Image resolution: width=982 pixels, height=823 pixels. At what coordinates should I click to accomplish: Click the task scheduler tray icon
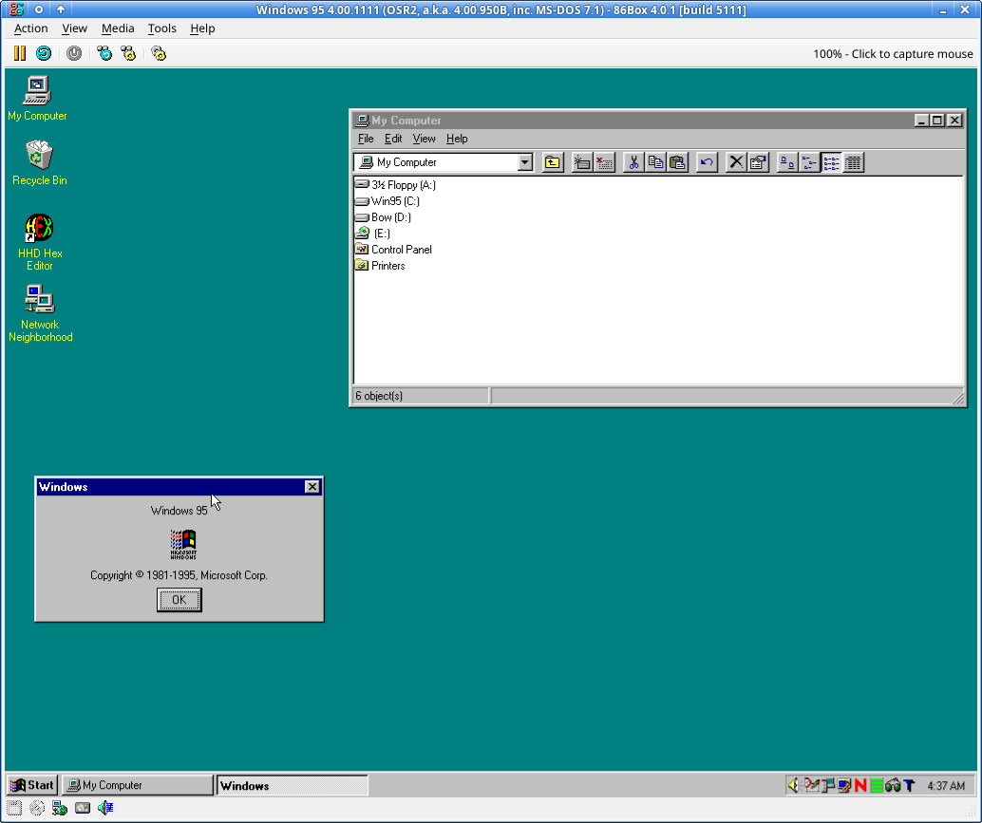812,785
